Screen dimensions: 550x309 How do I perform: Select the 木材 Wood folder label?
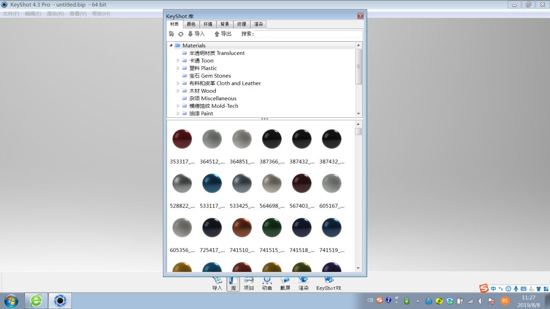tap(202, 90)
